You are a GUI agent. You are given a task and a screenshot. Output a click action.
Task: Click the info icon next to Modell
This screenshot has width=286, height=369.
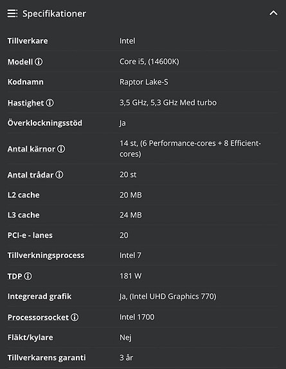[39, 62]
